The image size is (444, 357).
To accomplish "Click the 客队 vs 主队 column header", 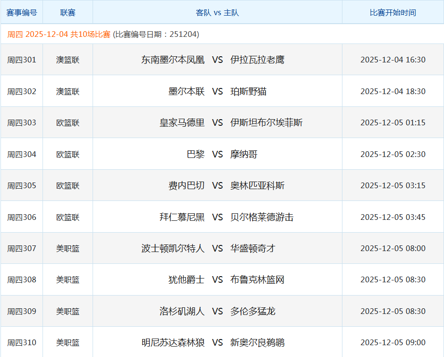I will pos(217,12).
